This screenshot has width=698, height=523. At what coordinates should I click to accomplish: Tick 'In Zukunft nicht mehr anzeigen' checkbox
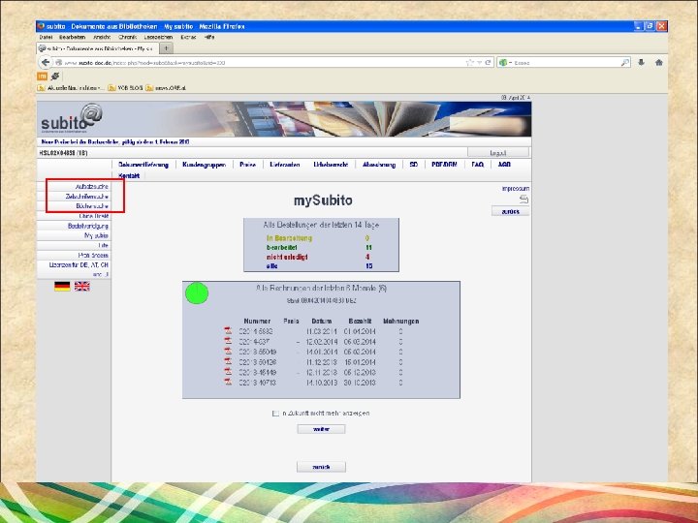click(x=275, y=414)
